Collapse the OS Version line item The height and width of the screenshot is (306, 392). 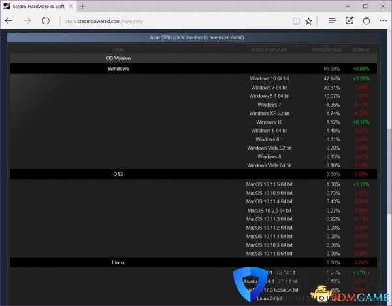[x=194, y=58]
